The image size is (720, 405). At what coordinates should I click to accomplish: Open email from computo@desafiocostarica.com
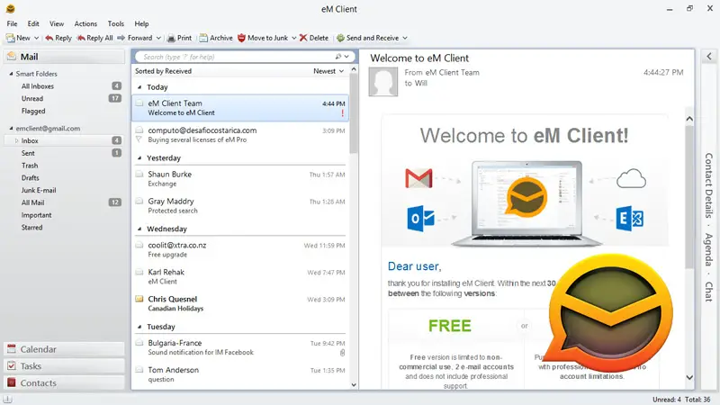240,135
